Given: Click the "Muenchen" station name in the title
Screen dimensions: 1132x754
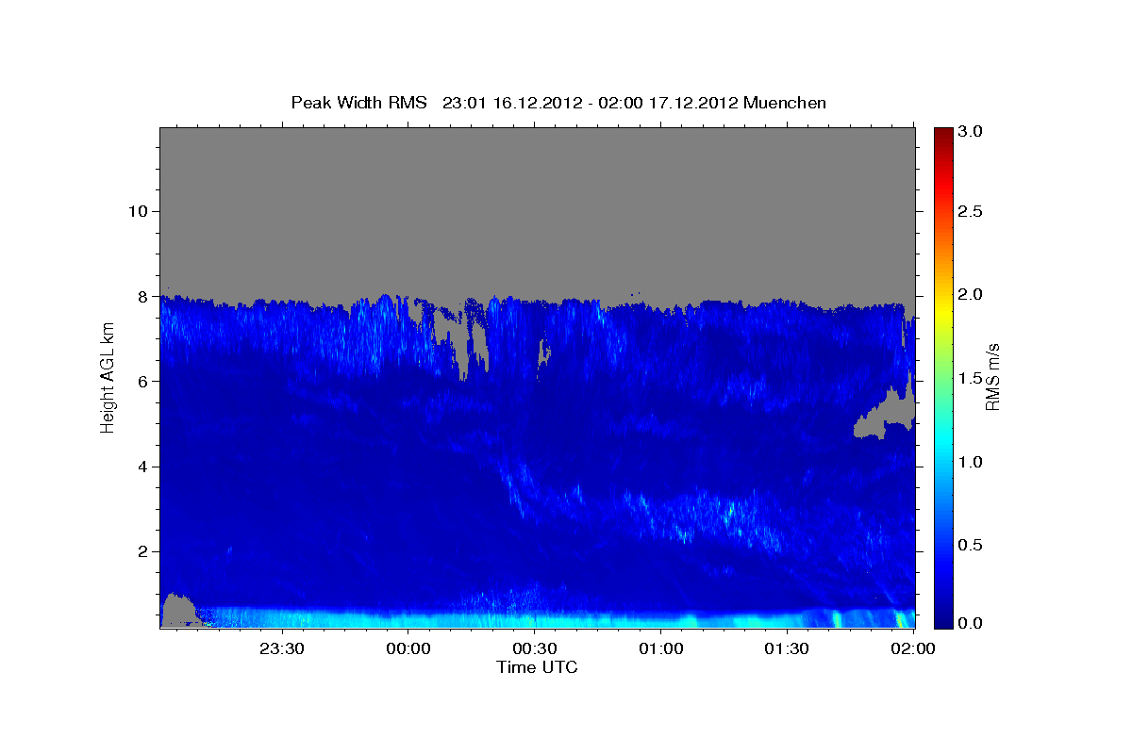Looking at the screenshot, I should (785, 103).
